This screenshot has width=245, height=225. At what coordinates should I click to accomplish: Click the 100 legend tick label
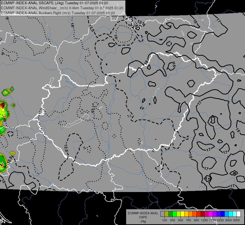(164, 220)
